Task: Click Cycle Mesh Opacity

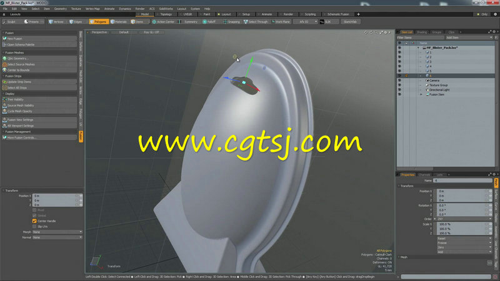Action: (x=39, y=111)
